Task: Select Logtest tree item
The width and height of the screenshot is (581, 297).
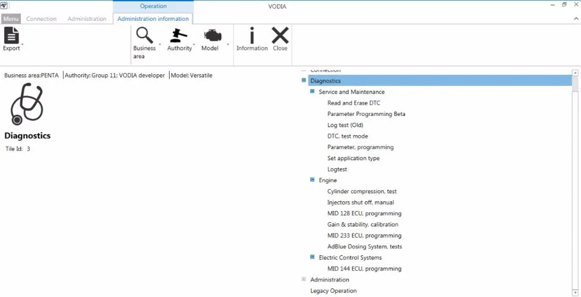Action: 337,169
